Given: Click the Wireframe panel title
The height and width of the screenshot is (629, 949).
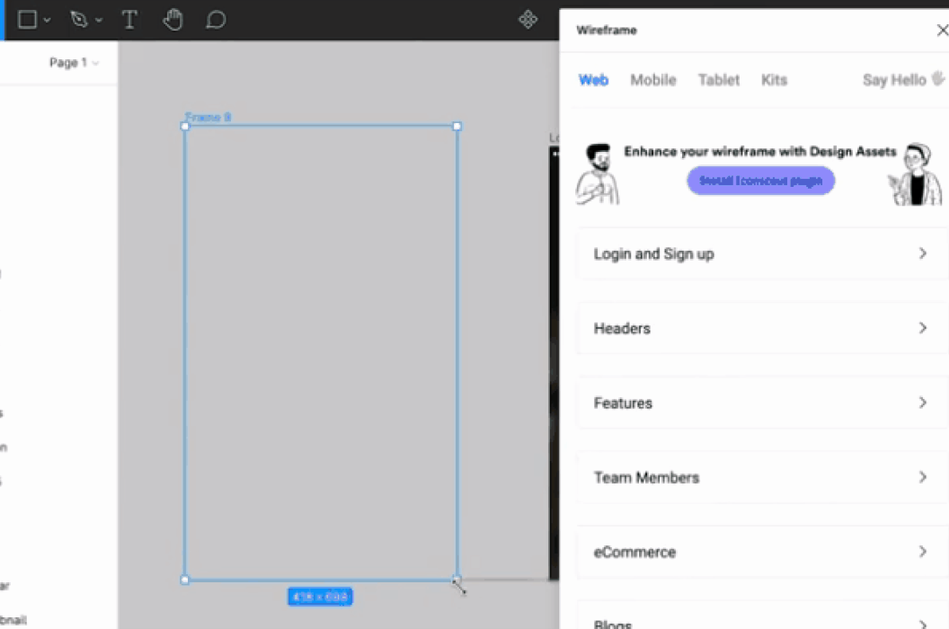Looking at the screenshot, I should (607, 31).
